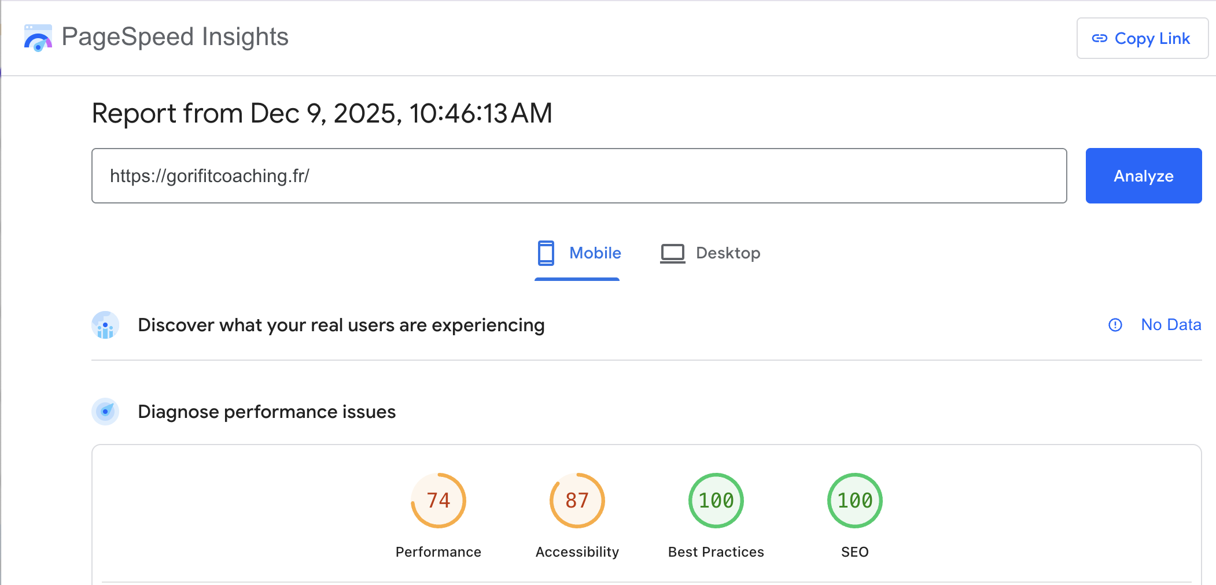Screen dimensions: 1216x585
Task: Click the URL input field
Action: (x=578, y=176)
